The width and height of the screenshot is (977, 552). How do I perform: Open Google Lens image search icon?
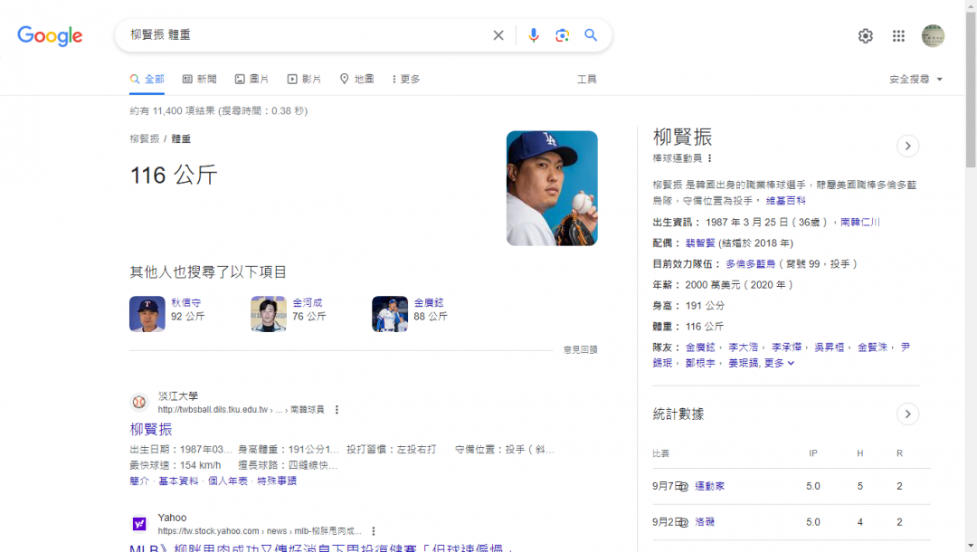coord(562,35)
